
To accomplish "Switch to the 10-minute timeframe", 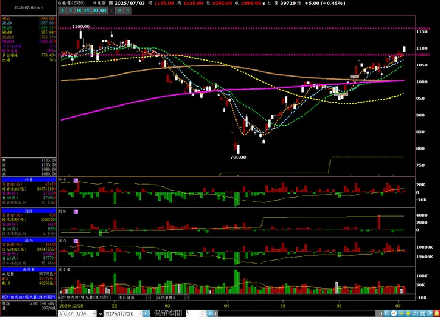I will point(79,11).
